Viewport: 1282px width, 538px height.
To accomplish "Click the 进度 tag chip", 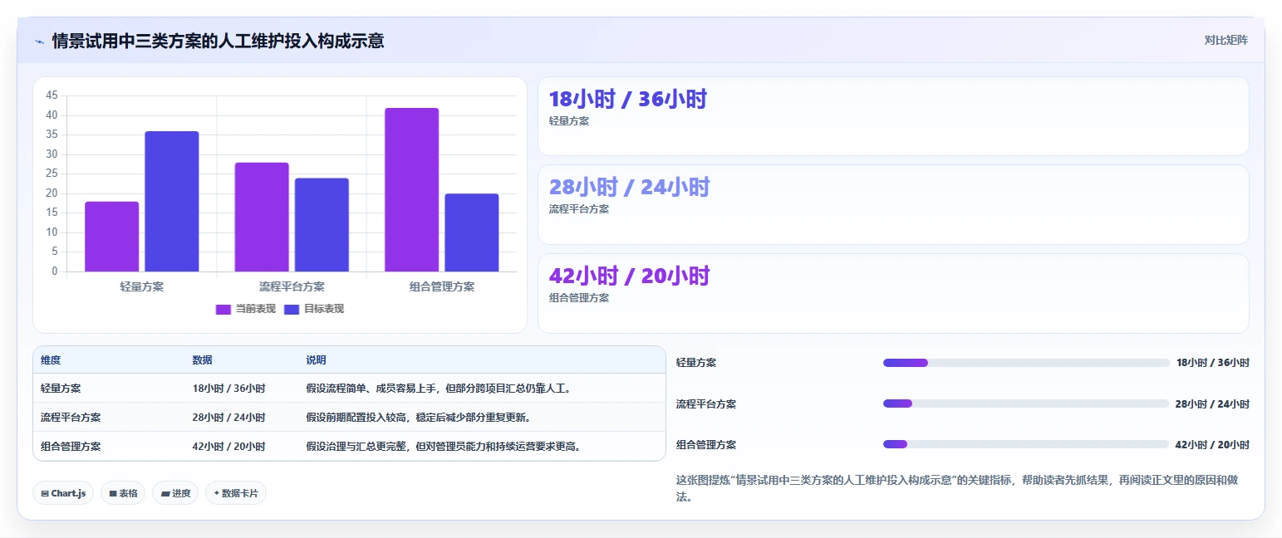I will coord(175,493).
